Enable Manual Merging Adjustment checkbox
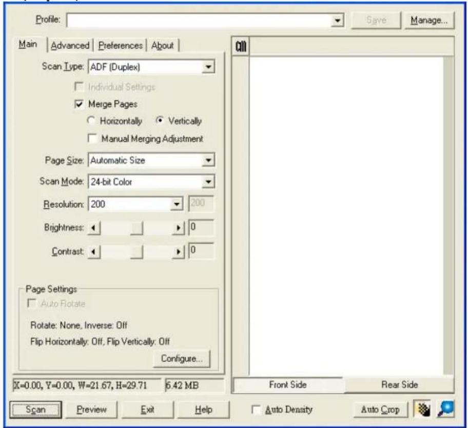Image resolution: width=468 pixels, height=428 pixels. (x=92, y=139)
